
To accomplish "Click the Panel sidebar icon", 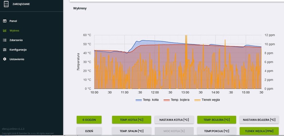I will 5,21.
